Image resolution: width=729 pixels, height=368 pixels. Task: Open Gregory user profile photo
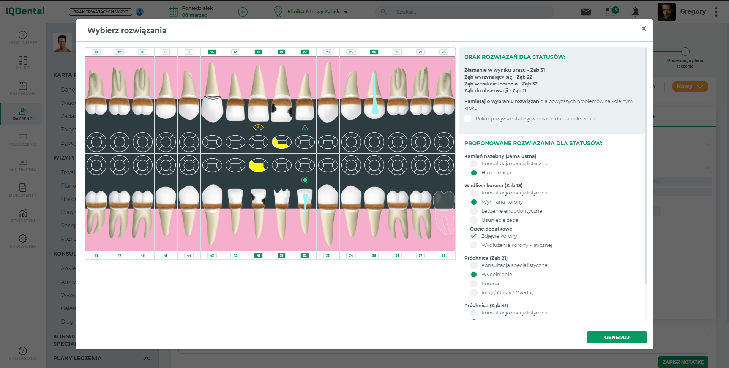pos(666,12)
